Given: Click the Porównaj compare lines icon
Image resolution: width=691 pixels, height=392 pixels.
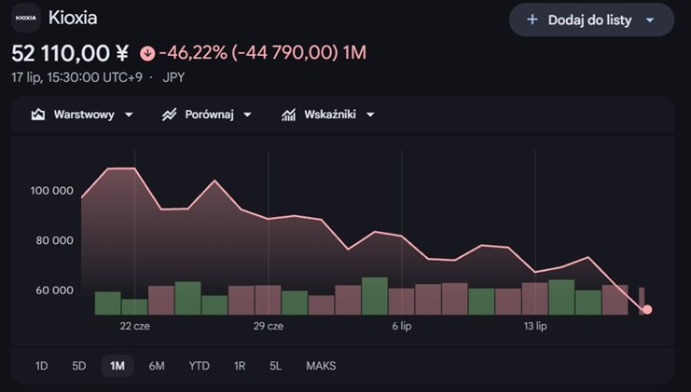Looking at the screenshot, I should (169, 115).
